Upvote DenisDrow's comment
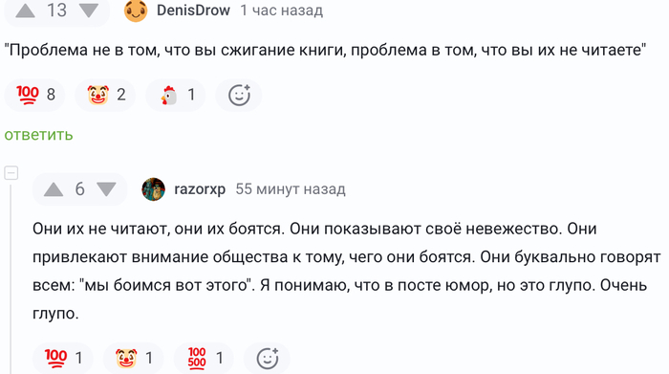The width and height of the screenshot is (669, 374). point(25,11)
